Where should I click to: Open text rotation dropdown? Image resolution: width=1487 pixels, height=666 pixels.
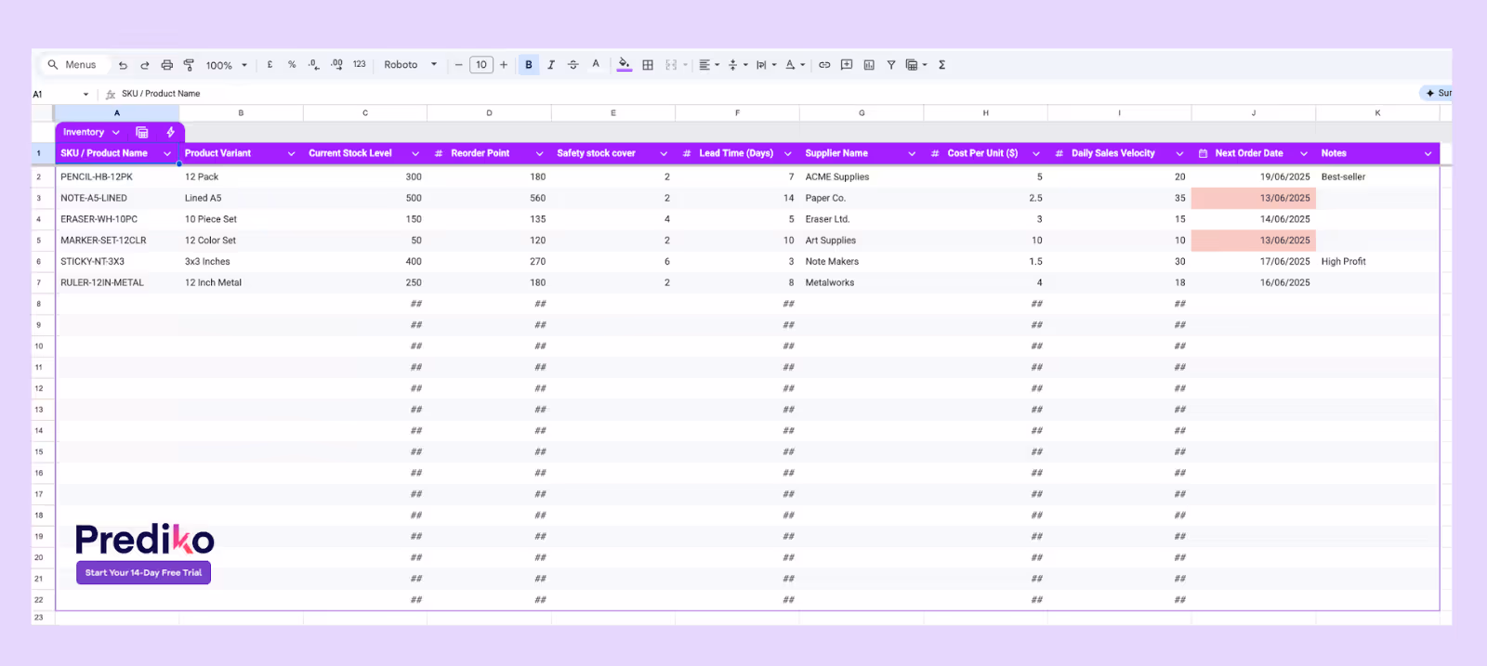795,65
